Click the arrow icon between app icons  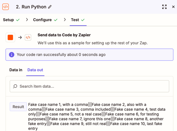click(x=20, y=37)
